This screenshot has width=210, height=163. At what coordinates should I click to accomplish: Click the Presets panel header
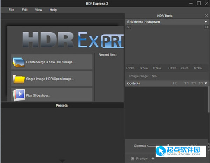pos(62,105)
